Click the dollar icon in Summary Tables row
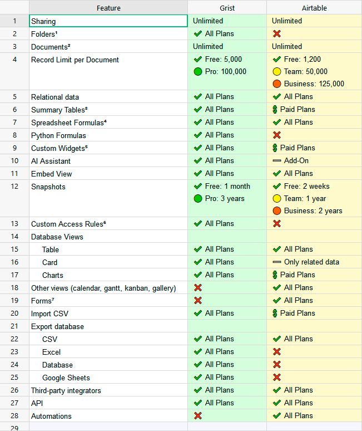This screenshot has height=431, width=362. coord(275,110)
